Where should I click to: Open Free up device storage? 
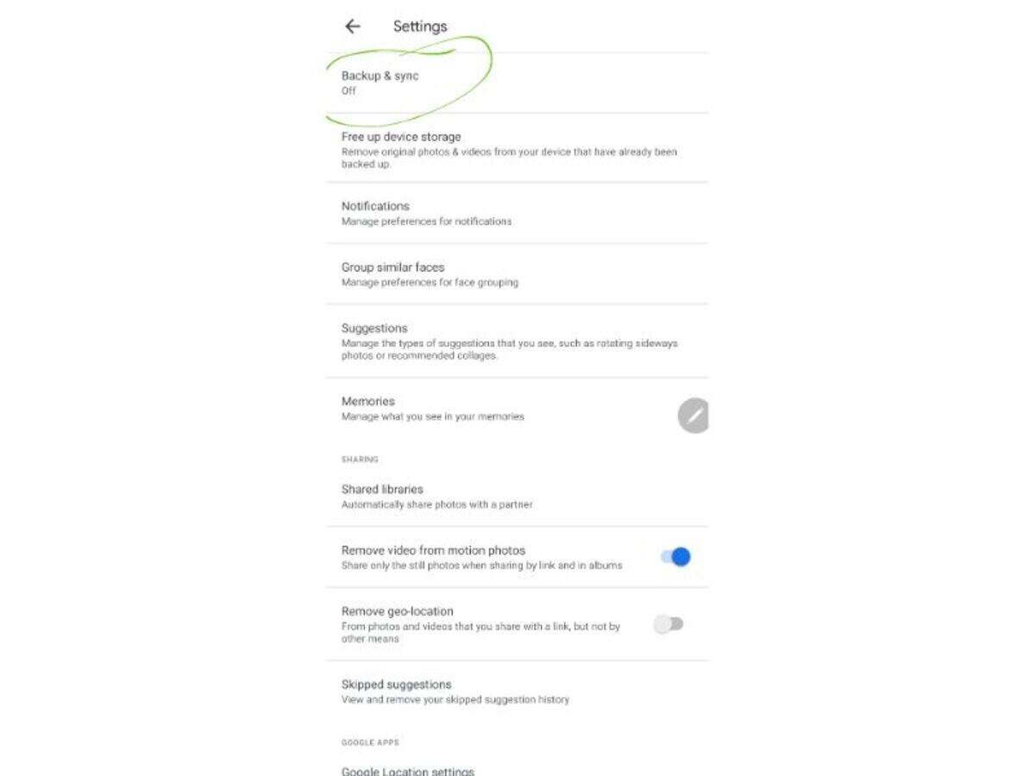tap(517, 148)
